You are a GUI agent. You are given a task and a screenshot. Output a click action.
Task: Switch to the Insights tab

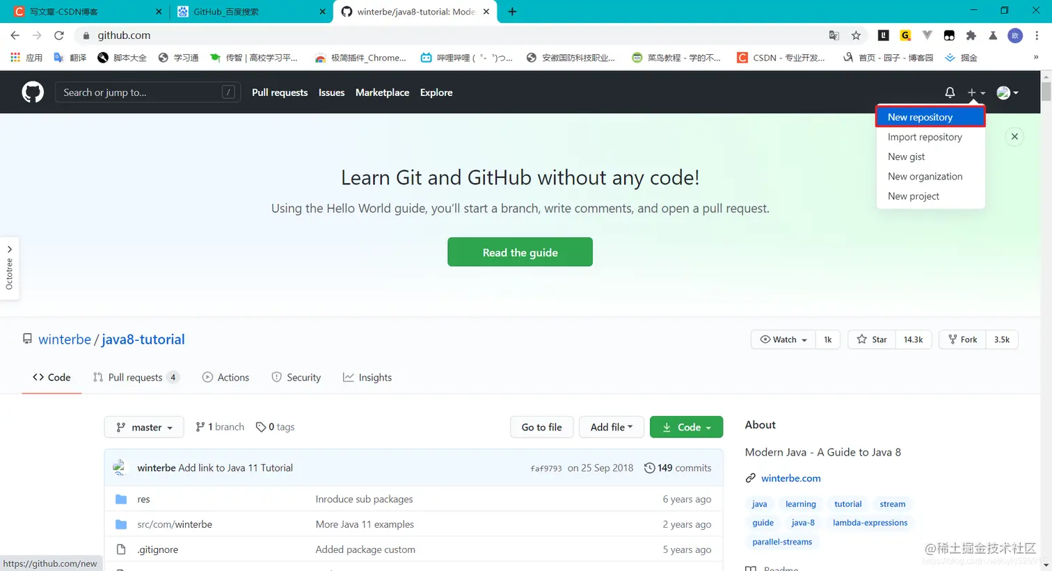coord(367,377)
